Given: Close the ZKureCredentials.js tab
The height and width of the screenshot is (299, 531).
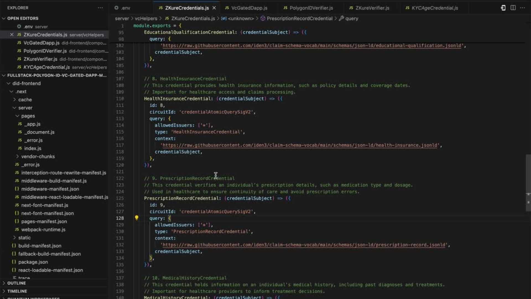Looking at the screenshot, I should click(214, 8).
